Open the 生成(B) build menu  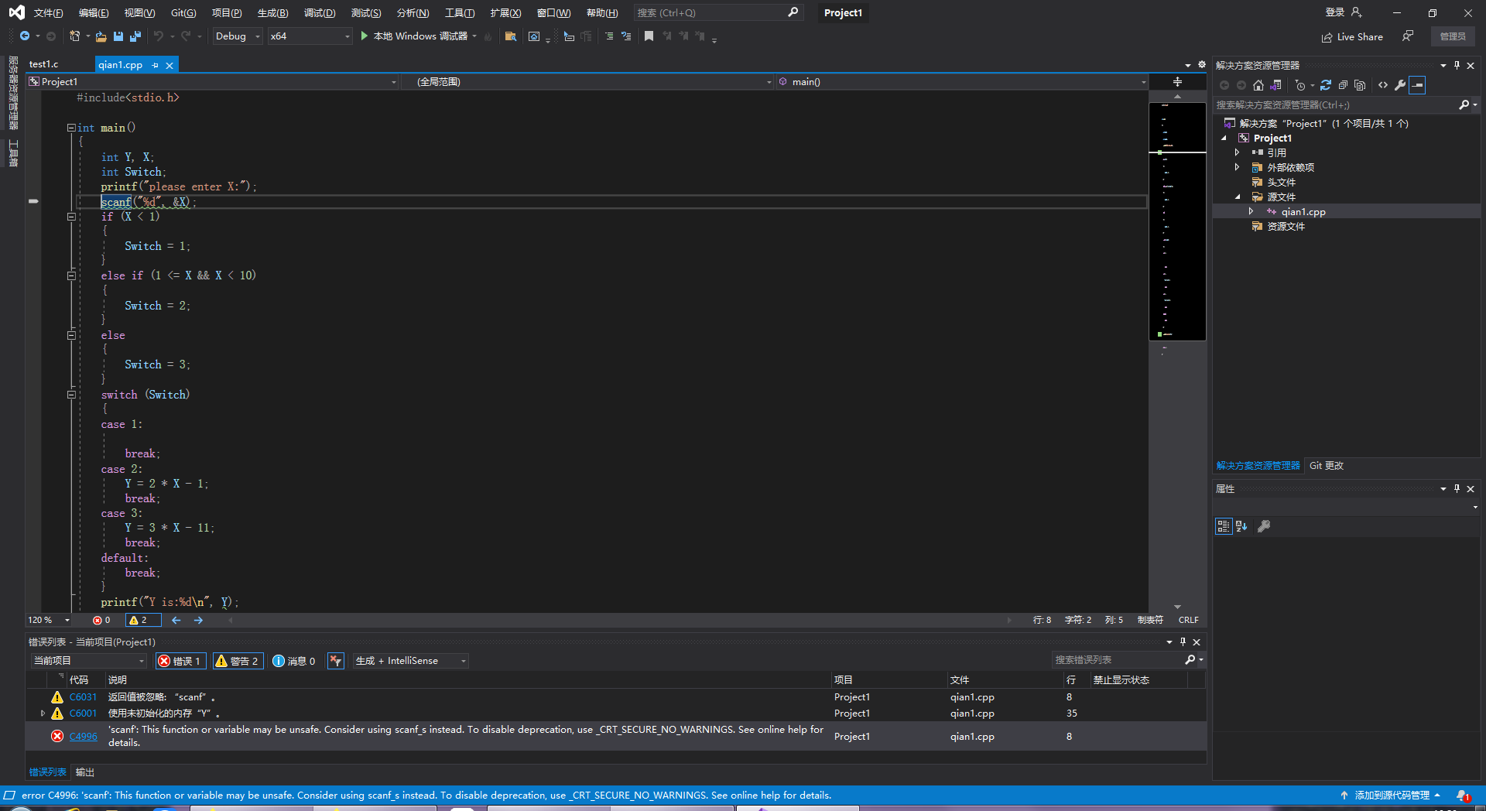click(272, 13)
